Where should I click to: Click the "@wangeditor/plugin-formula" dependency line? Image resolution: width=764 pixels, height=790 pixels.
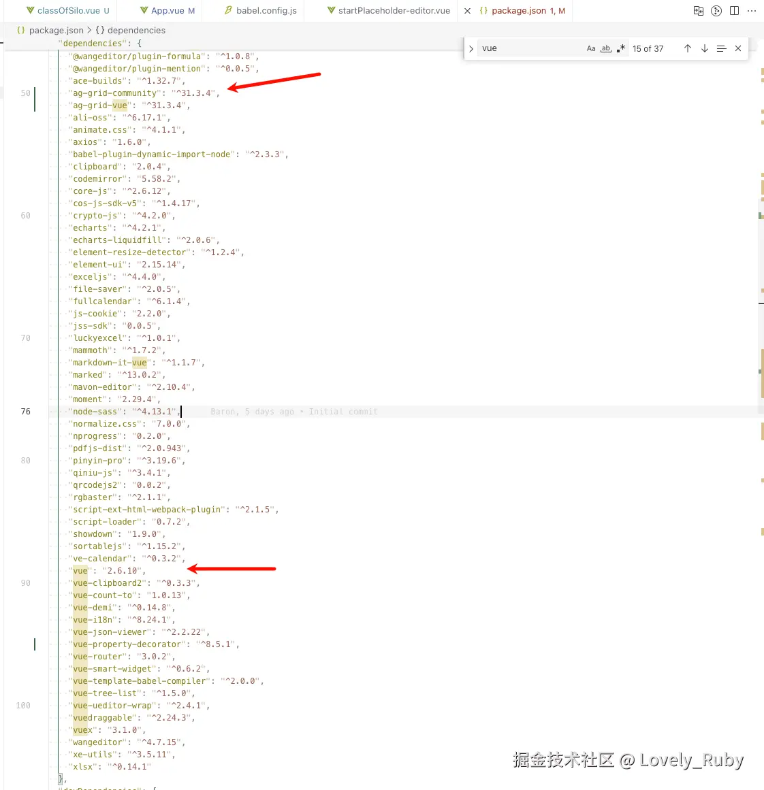(164, 56)
